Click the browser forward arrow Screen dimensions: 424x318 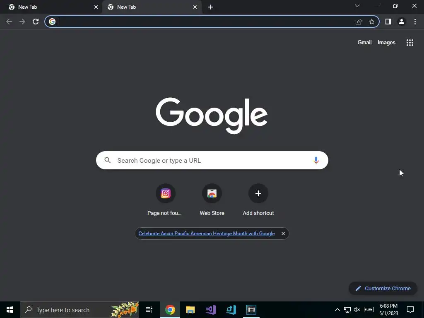coord(22,22)
